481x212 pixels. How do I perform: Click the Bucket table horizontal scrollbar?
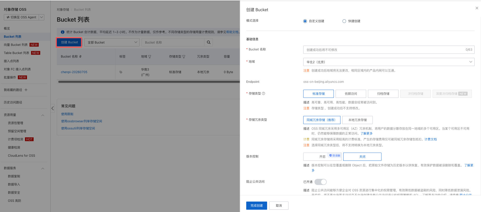click(x=149, y=82)
